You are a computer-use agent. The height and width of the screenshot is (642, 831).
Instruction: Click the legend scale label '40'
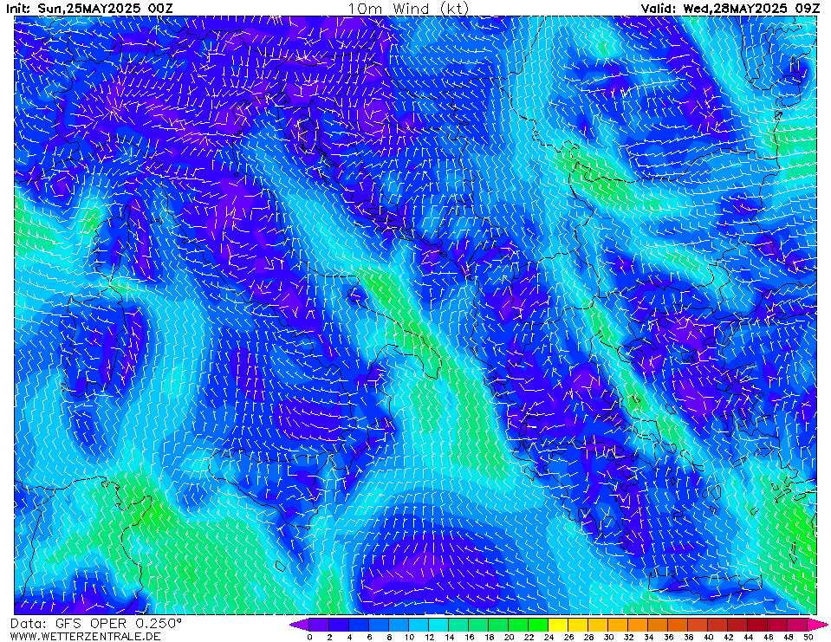coord(708,637)
